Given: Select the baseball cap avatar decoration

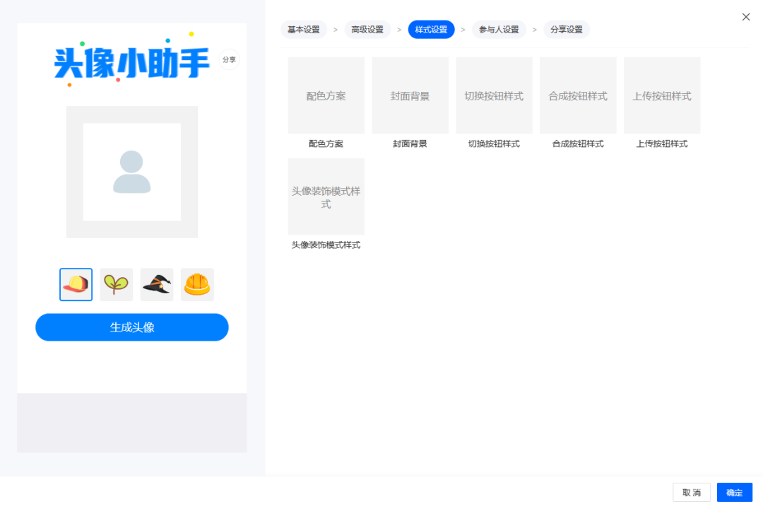Looking at the screenshot, I should [76, 284].
